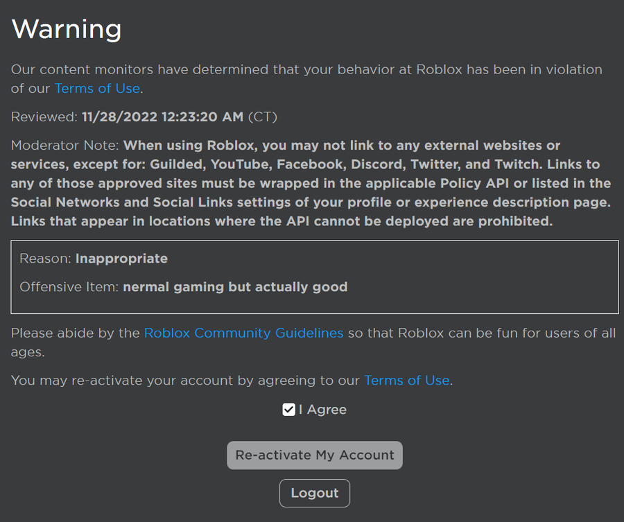Image resolution: width=624 pixels, height=522 pixels.
Task: Click the 'Moderator Note:' label
Action: [65, 146]
